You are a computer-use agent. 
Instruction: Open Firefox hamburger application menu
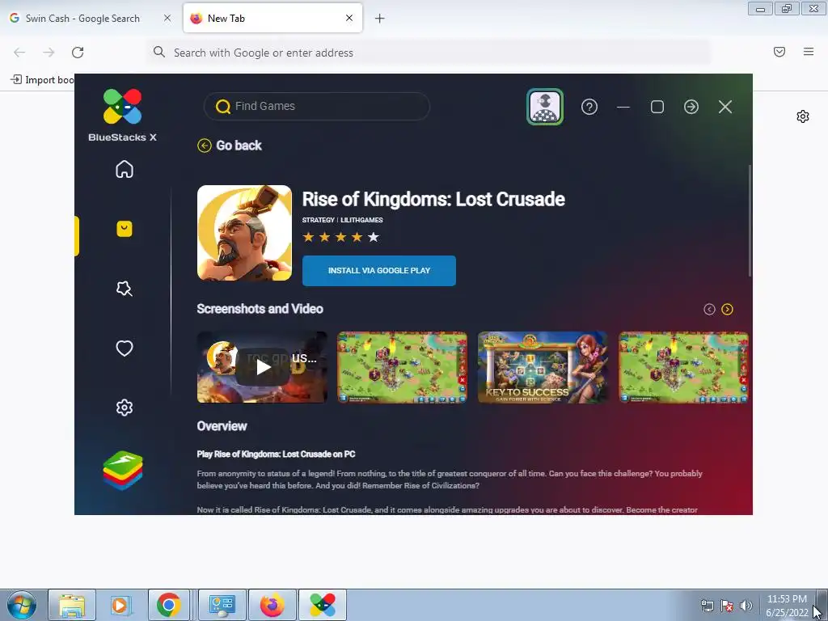[x=809, y=52]
